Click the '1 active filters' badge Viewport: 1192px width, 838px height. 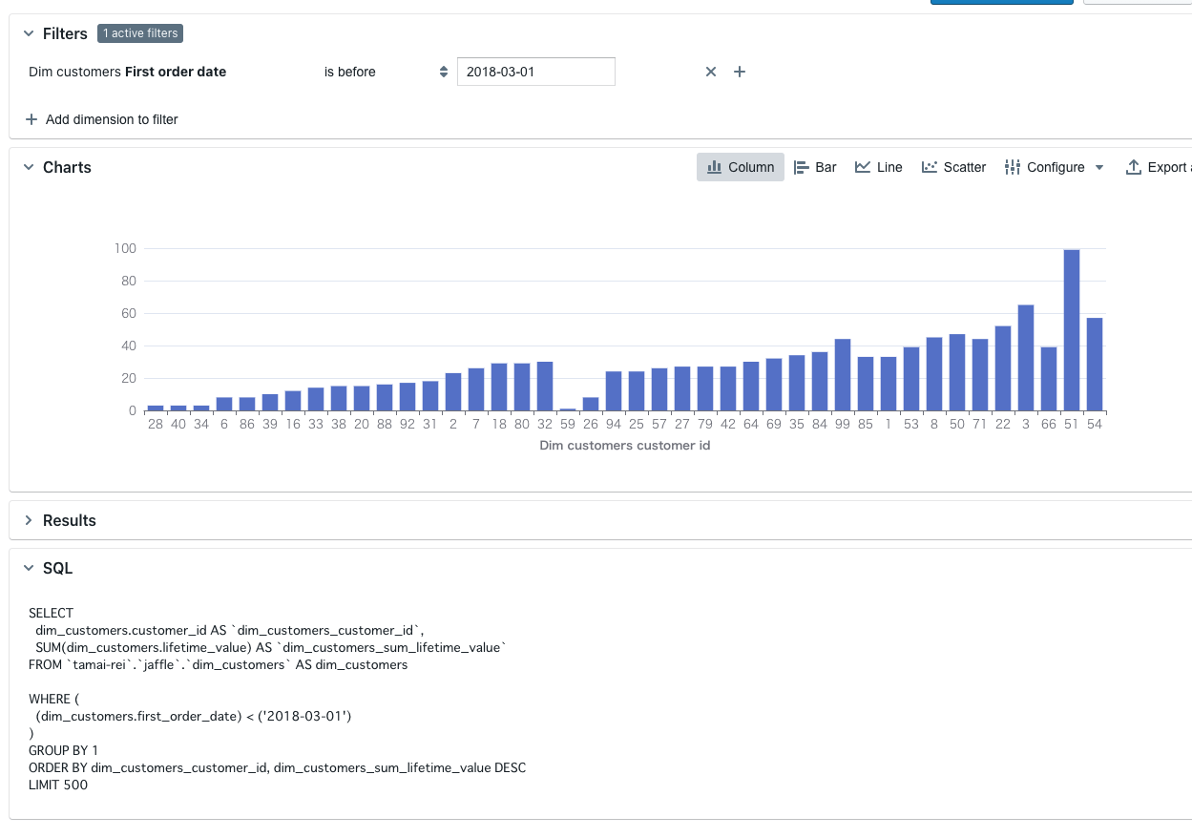pyautogui.click(x=140, y=33)
